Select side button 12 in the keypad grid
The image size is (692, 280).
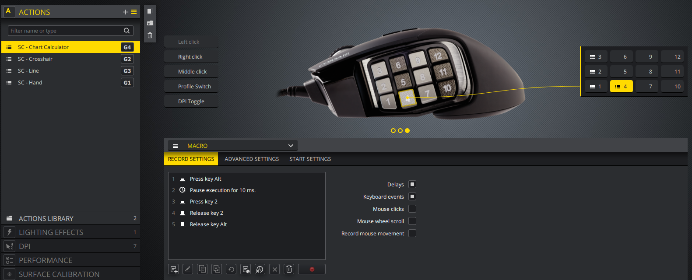[672, 57]
